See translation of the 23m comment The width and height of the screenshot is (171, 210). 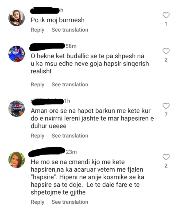(x=70, y=202)
